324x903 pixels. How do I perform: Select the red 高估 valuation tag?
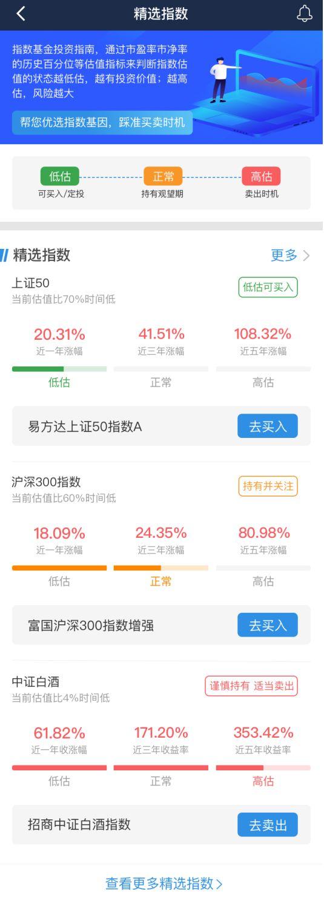tap(261, 176)
